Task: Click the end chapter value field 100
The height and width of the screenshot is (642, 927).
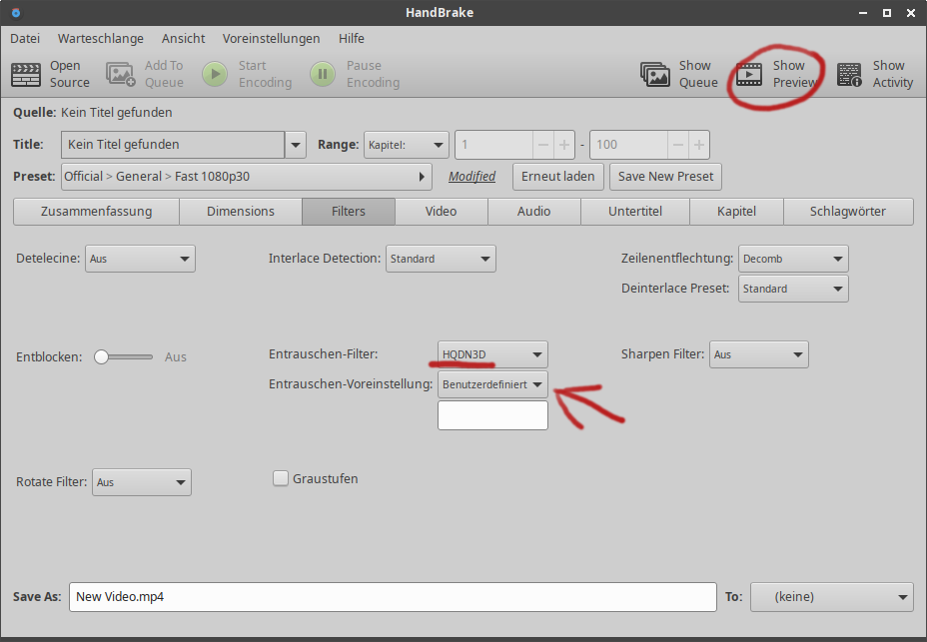Action: [629, 145]
